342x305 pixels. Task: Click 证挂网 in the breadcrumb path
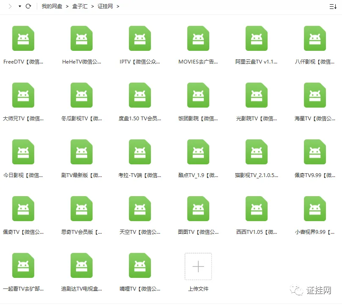tap(105, 6)
